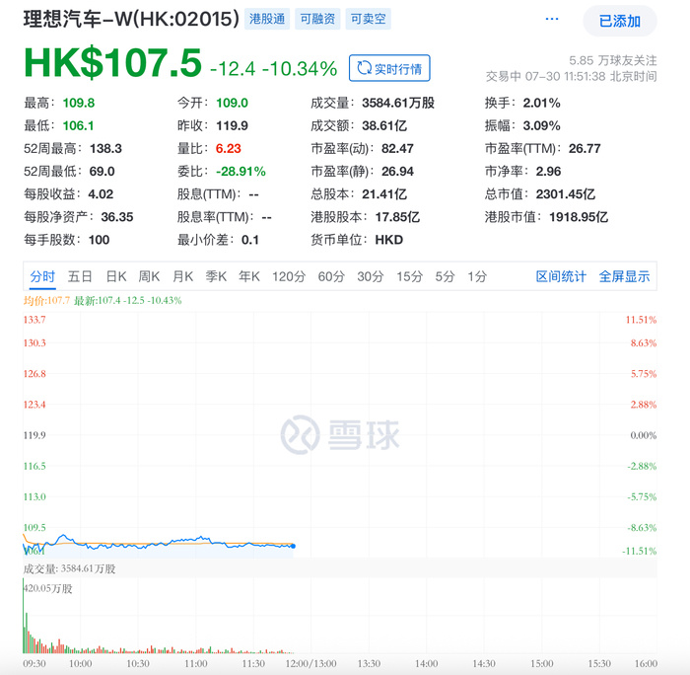
Task: Click the 市盈率(TTM) value 26.77
Action: [x=585, y=149]
